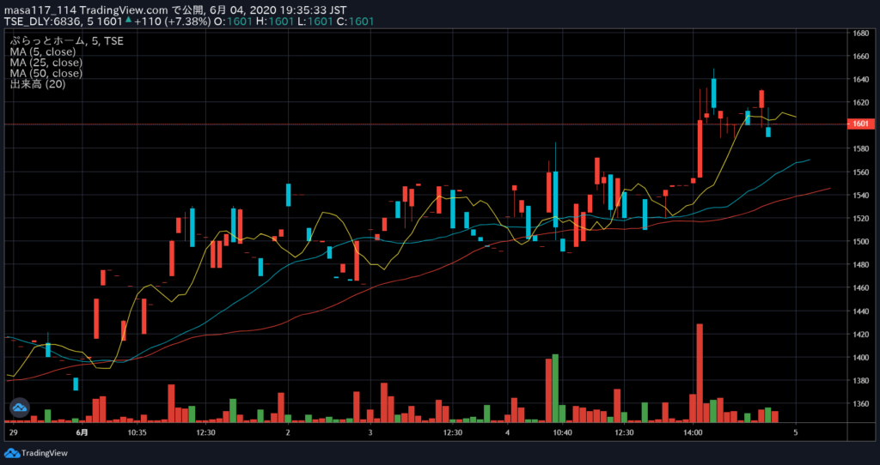Click the 14:00 time axis label
This screenshot has height=465, width=880.
tap(693, 432)
